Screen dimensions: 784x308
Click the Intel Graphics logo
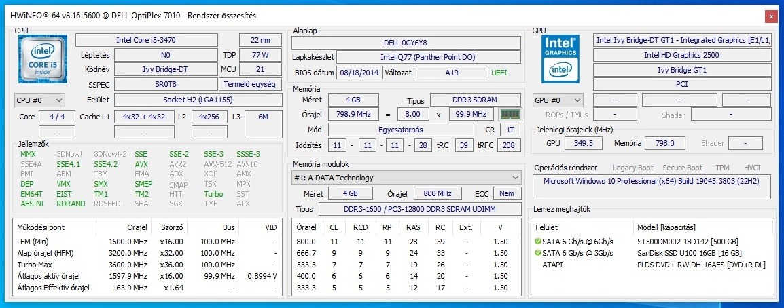point(561,59)
